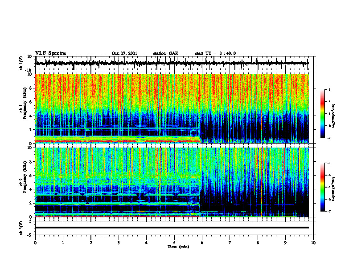353x272 pixels.
Task: Click the ch.1 spectrogram image
Action: tap(172, 108)
